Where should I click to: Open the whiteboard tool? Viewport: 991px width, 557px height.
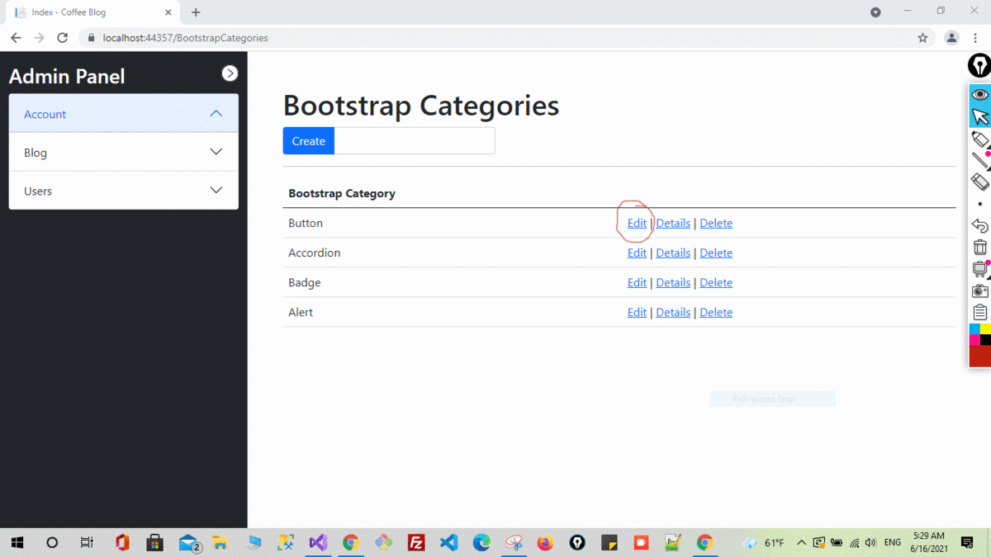(979, 269)
